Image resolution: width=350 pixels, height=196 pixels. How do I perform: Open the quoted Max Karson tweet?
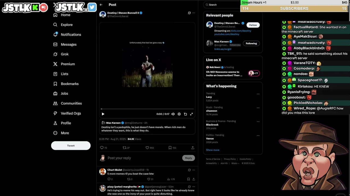[x=147, y=127]
